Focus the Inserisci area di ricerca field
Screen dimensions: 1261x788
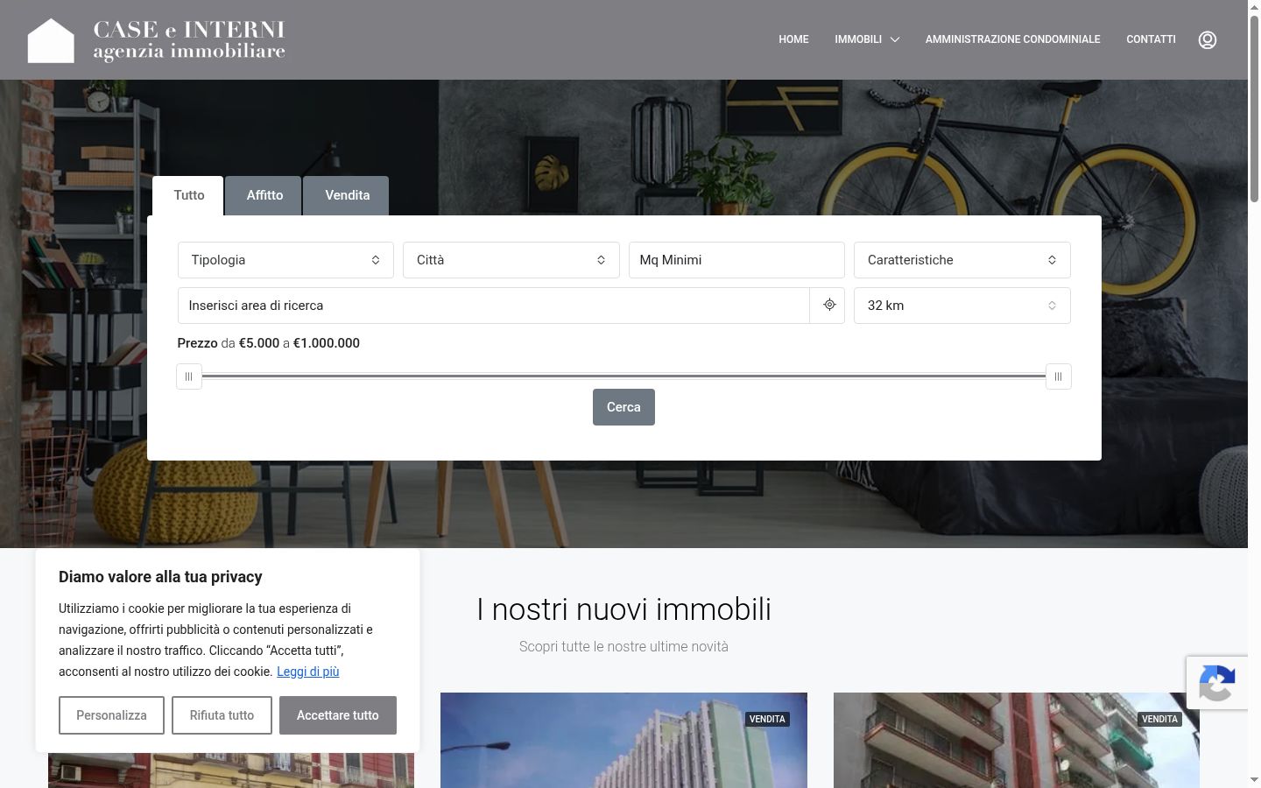tap(494, 306)
